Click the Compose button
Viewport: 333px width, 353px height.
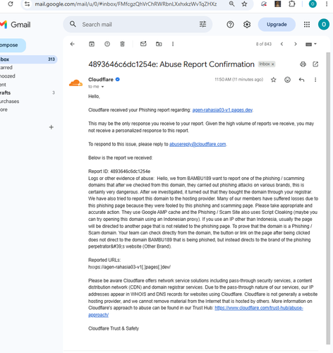click(12, 45)
